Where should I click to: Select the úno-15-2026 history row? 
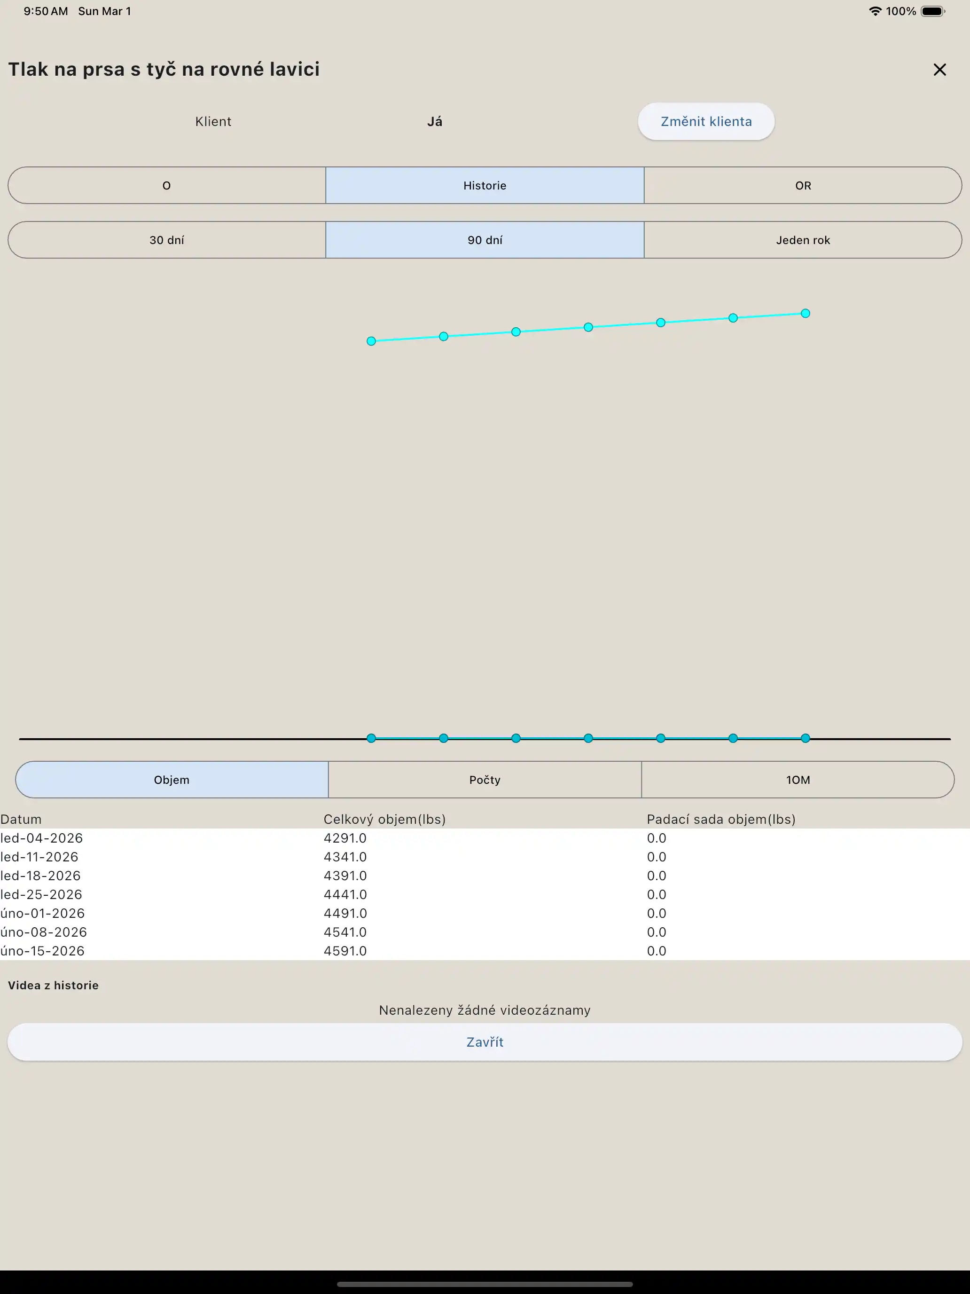point(43,951)
